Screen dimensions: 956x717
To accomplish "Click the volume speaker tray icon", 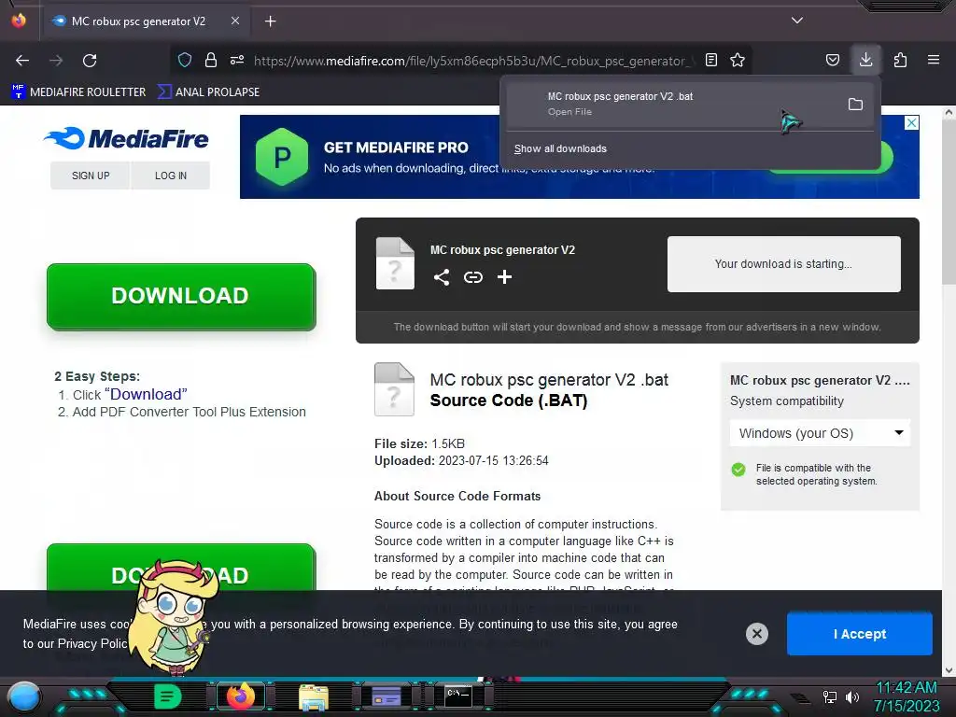I will pyautogui.click(x=851, y=696).
